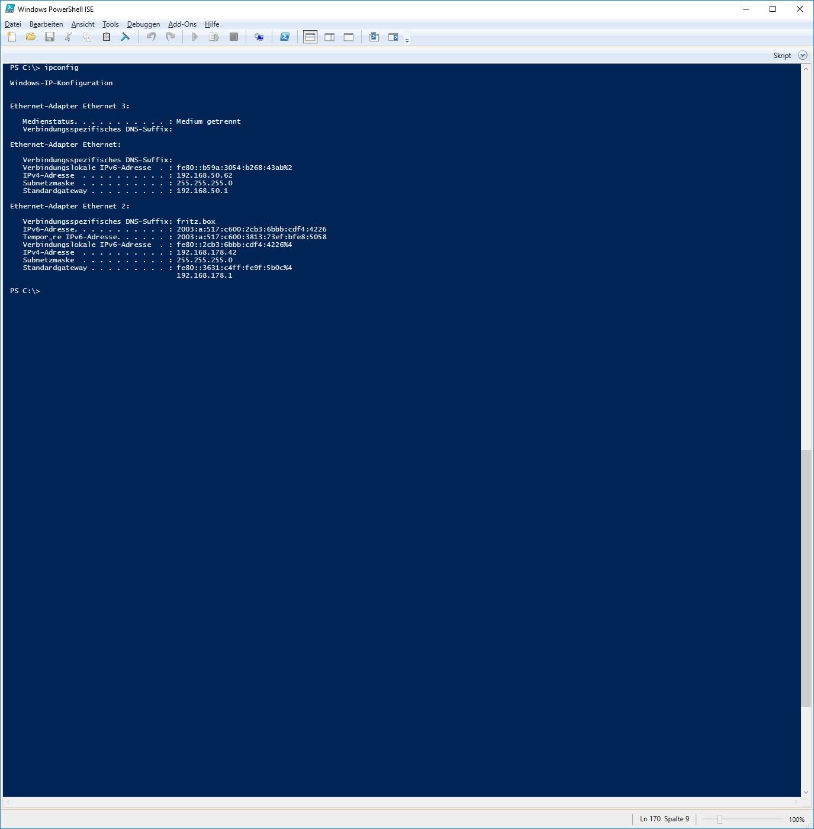The image size is (814, 829).
Task: Cut selection with scissors icon
Action: [69, 37]
